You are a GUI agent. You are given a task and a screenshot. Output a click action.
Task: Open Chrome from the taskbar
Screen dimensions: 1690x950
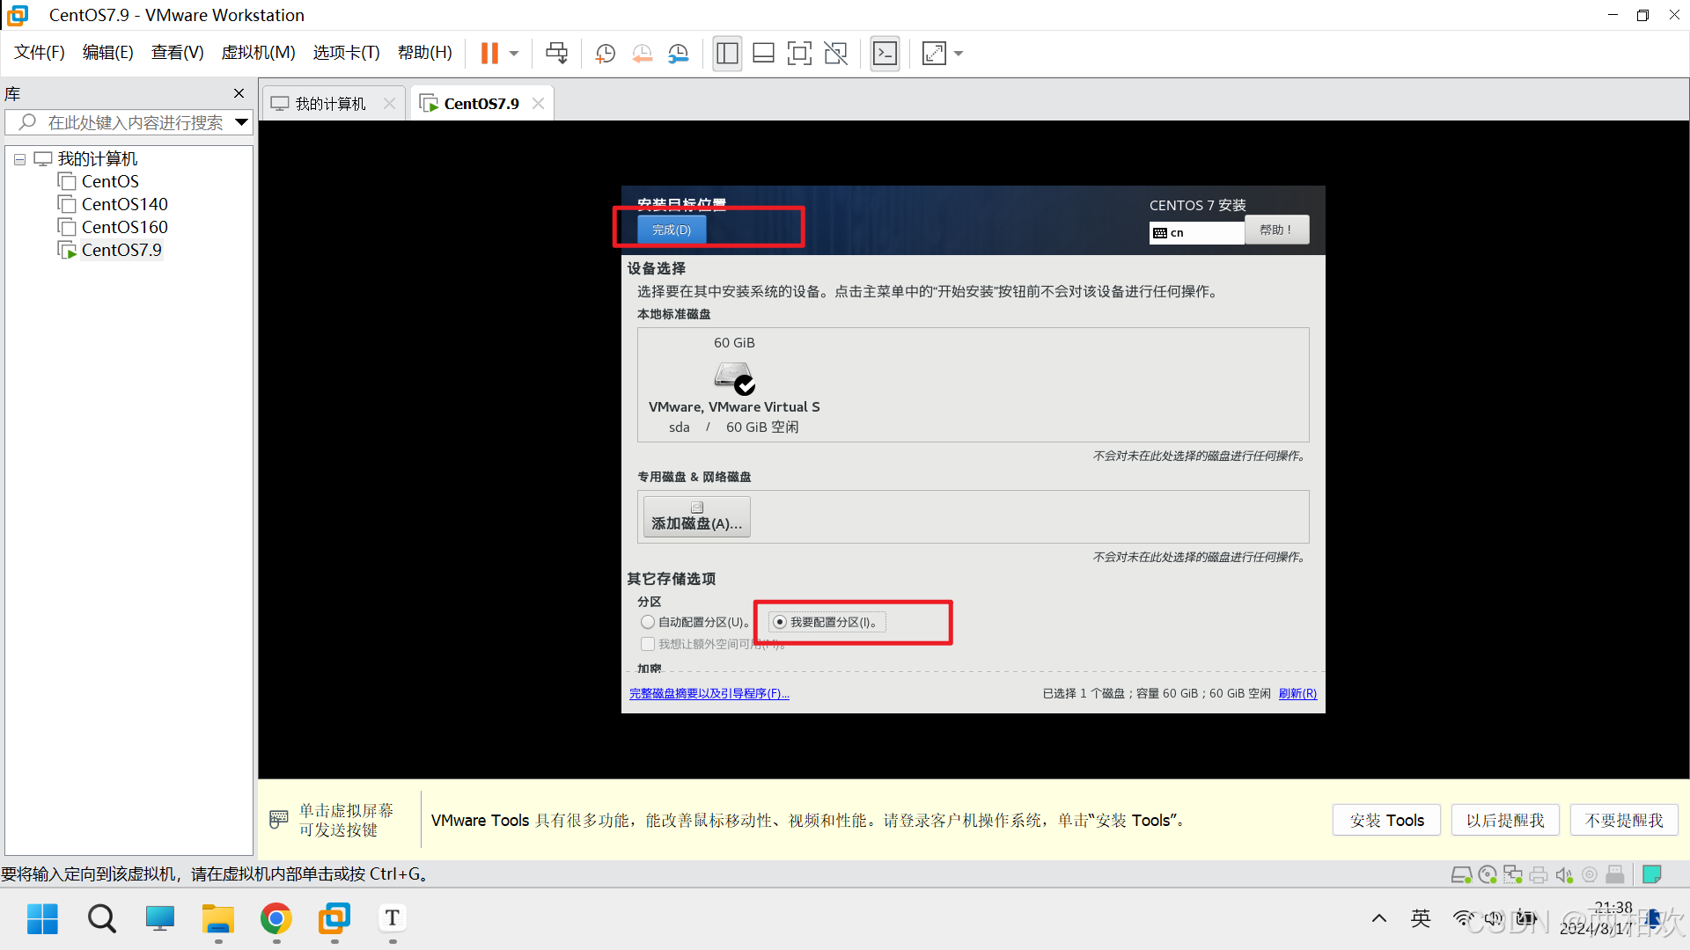coord(276,919)
